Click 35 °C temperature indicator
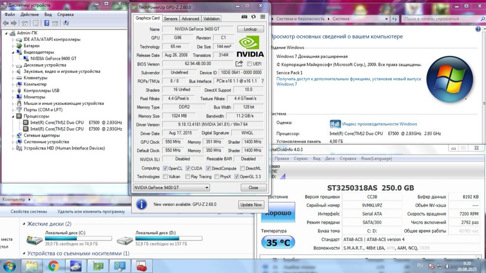The image size is (486, 273). 278,242
